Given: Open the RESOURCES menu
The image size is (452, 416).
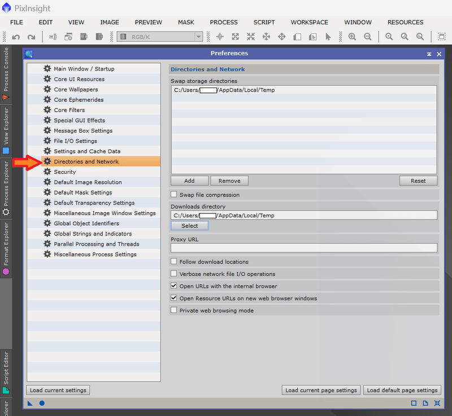Looking at the screenshot, I should pos(405,22).
